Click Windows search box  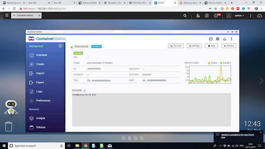click(36, 146)
